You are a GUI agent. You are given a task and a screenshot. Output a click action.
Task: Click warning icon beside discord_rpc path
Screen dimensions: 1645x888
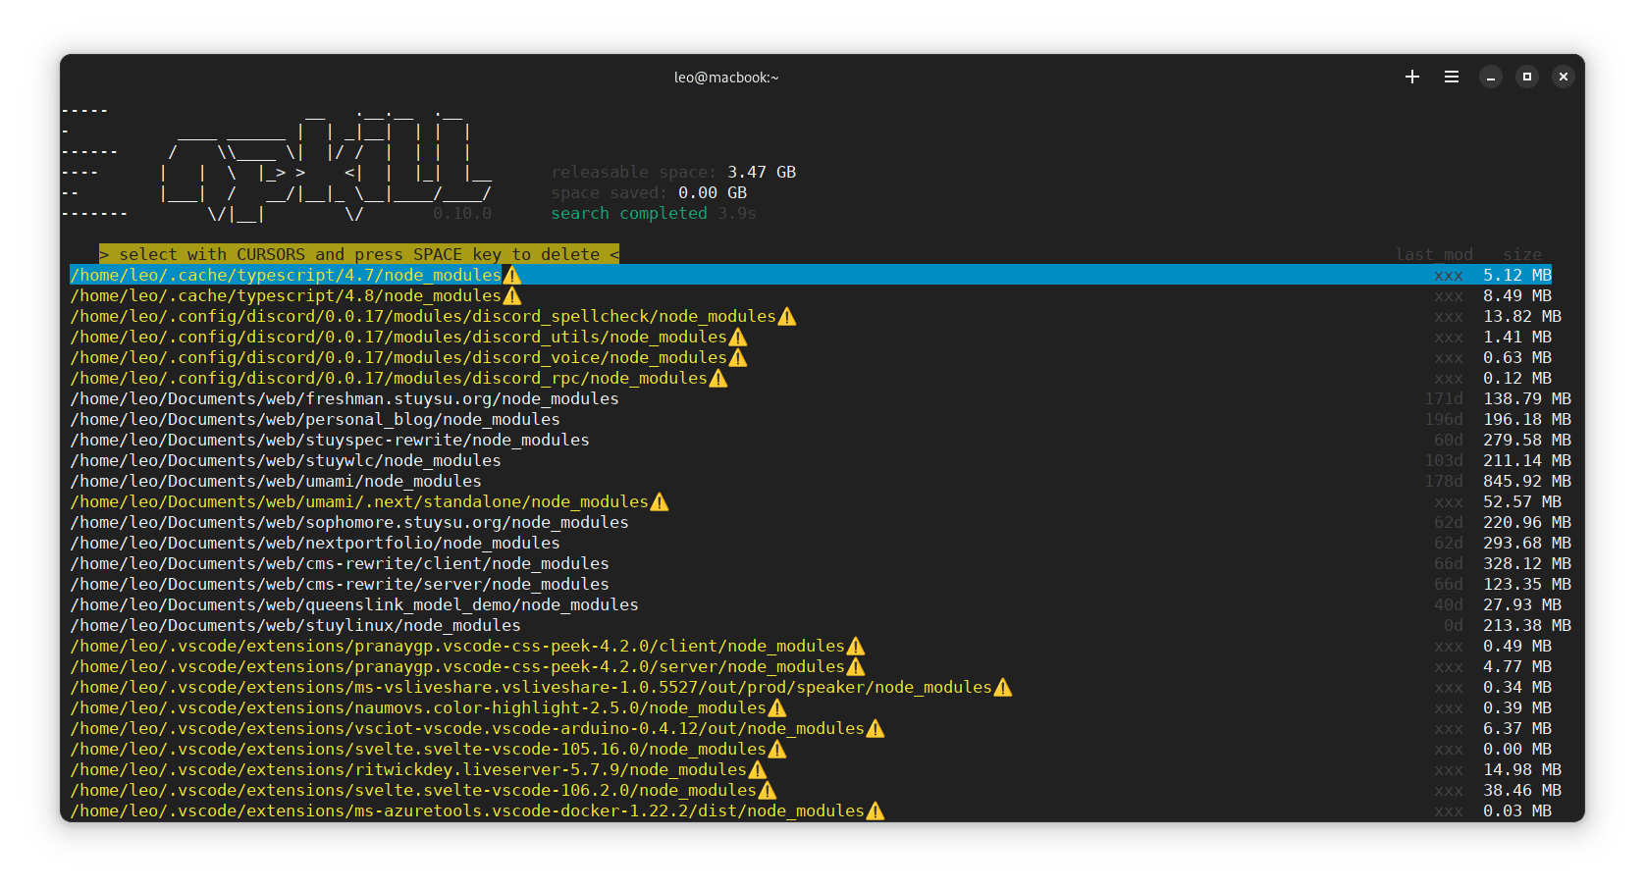[x=718, y=379]
